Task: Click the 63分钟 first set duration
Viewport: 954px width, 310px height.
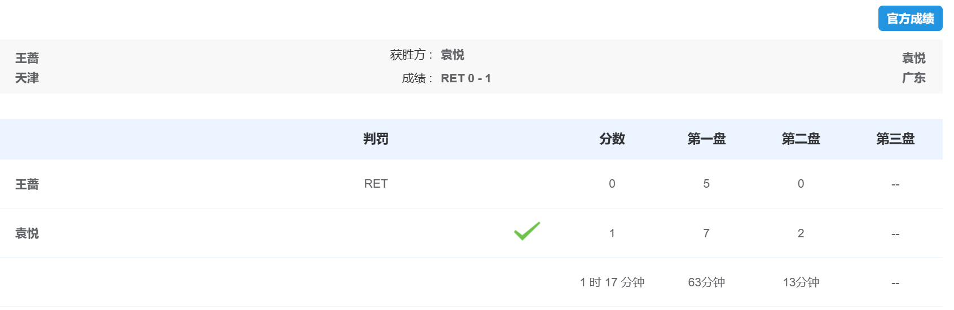Action: [706, 282]
